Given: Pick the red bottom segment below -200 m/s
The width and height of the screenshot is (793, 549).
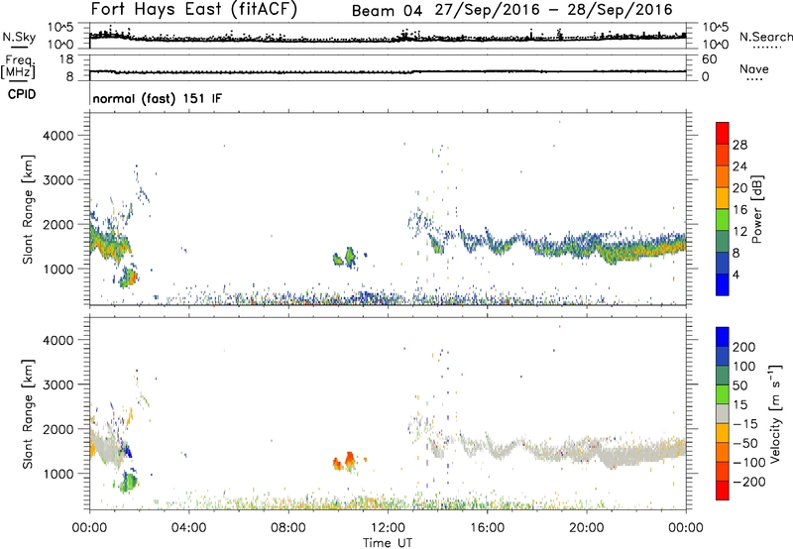Looking at the screenshot, I should [723, 491].
